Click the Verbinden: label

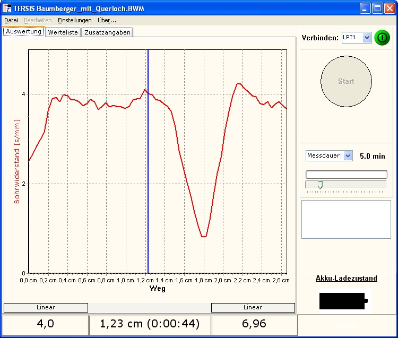pyautogui.click(x=320, y=38)
